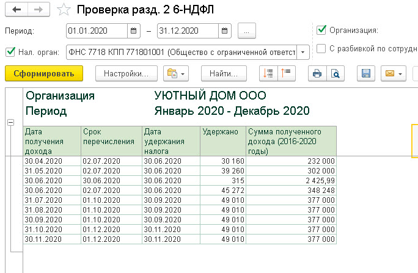
Task: Open Настройки... settings
Action: pos(127,73)
